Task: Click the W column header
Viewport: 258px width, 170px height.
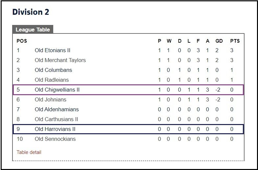Action: [x=169, y=41]
